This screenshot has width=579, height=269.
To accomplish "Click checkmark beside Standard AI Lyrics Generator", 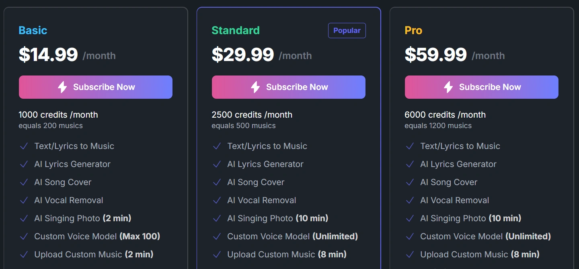I will tap(217, 164).
